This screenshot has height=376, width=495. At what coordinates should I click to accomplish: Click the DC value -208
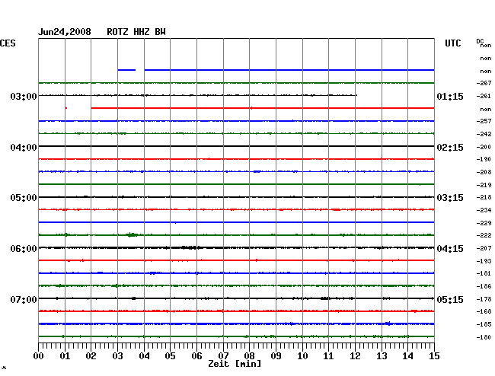(484, 172)
